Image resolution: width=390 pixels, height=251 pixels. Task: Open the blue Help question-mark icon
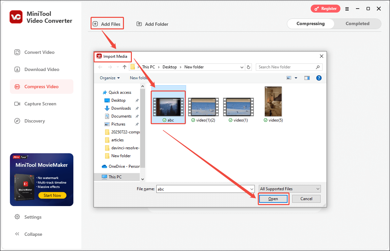[319, 78]
